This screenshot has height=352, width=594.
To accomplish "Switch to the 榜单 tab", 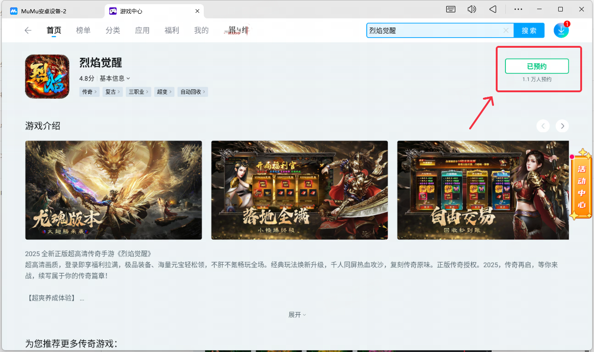I will coord(83,30).
